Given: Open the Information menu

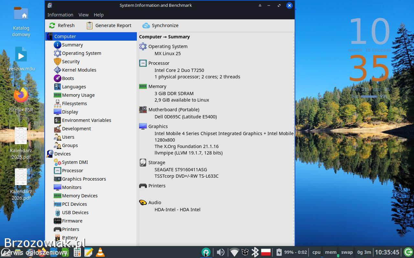Looking at the screenshot, I should point(60,15).
